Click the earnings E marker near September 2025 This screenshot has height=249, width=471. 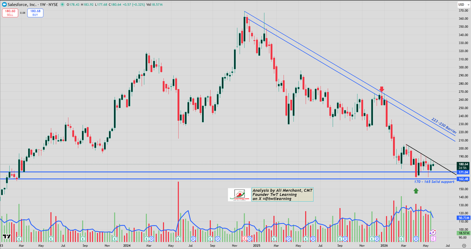coord(340,238)
